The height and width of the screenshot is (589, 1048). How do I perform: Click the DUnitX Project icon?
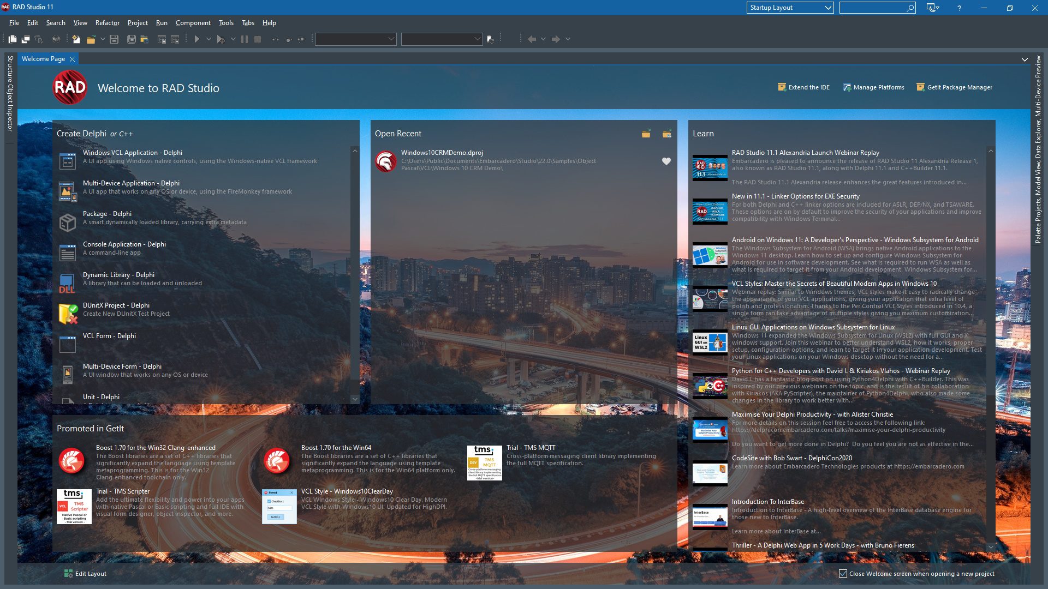pyautogui.click(x=68, y=314)
